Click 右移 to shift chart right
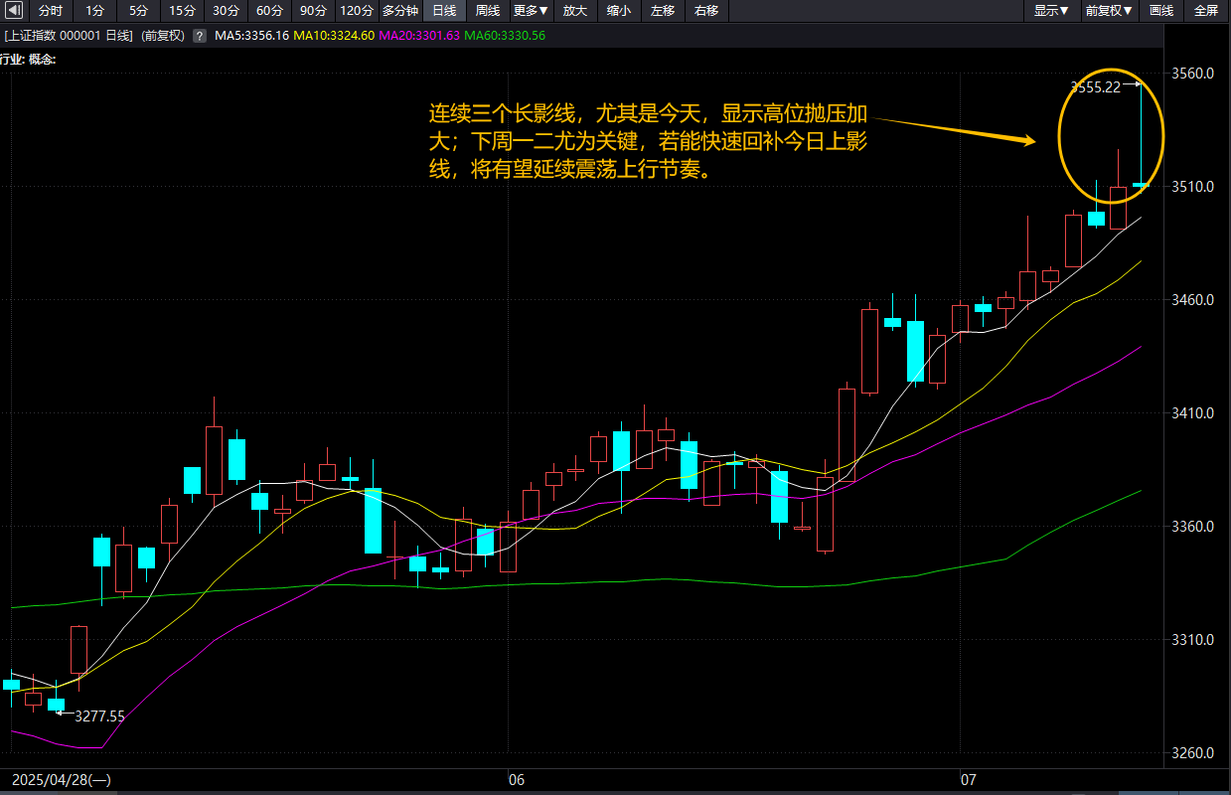Image resolution: width=1231 pixels, height=795 pixels. pyautogui.click(x=706, y=11)
